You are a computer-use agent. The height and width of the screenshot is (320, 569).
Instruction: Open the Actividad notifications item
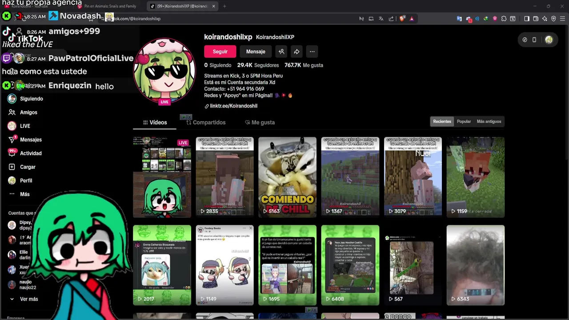pos(25,153)
